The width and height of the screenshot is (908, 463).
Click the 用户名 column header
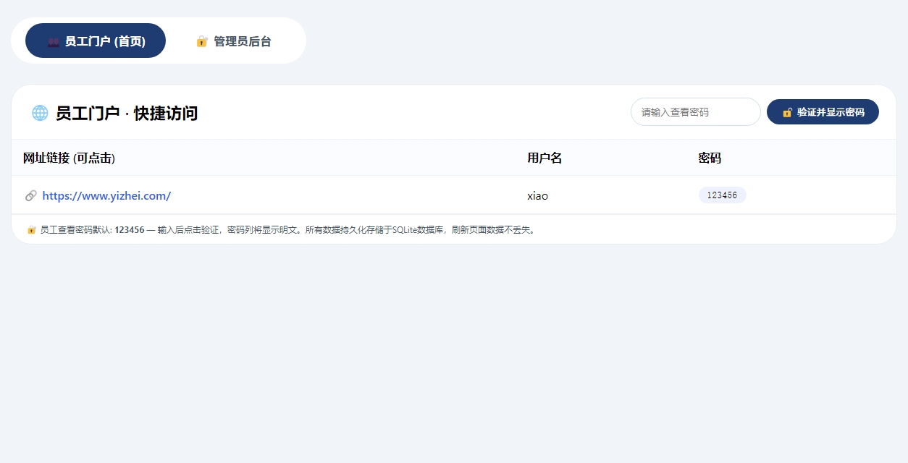pos(545,158)
